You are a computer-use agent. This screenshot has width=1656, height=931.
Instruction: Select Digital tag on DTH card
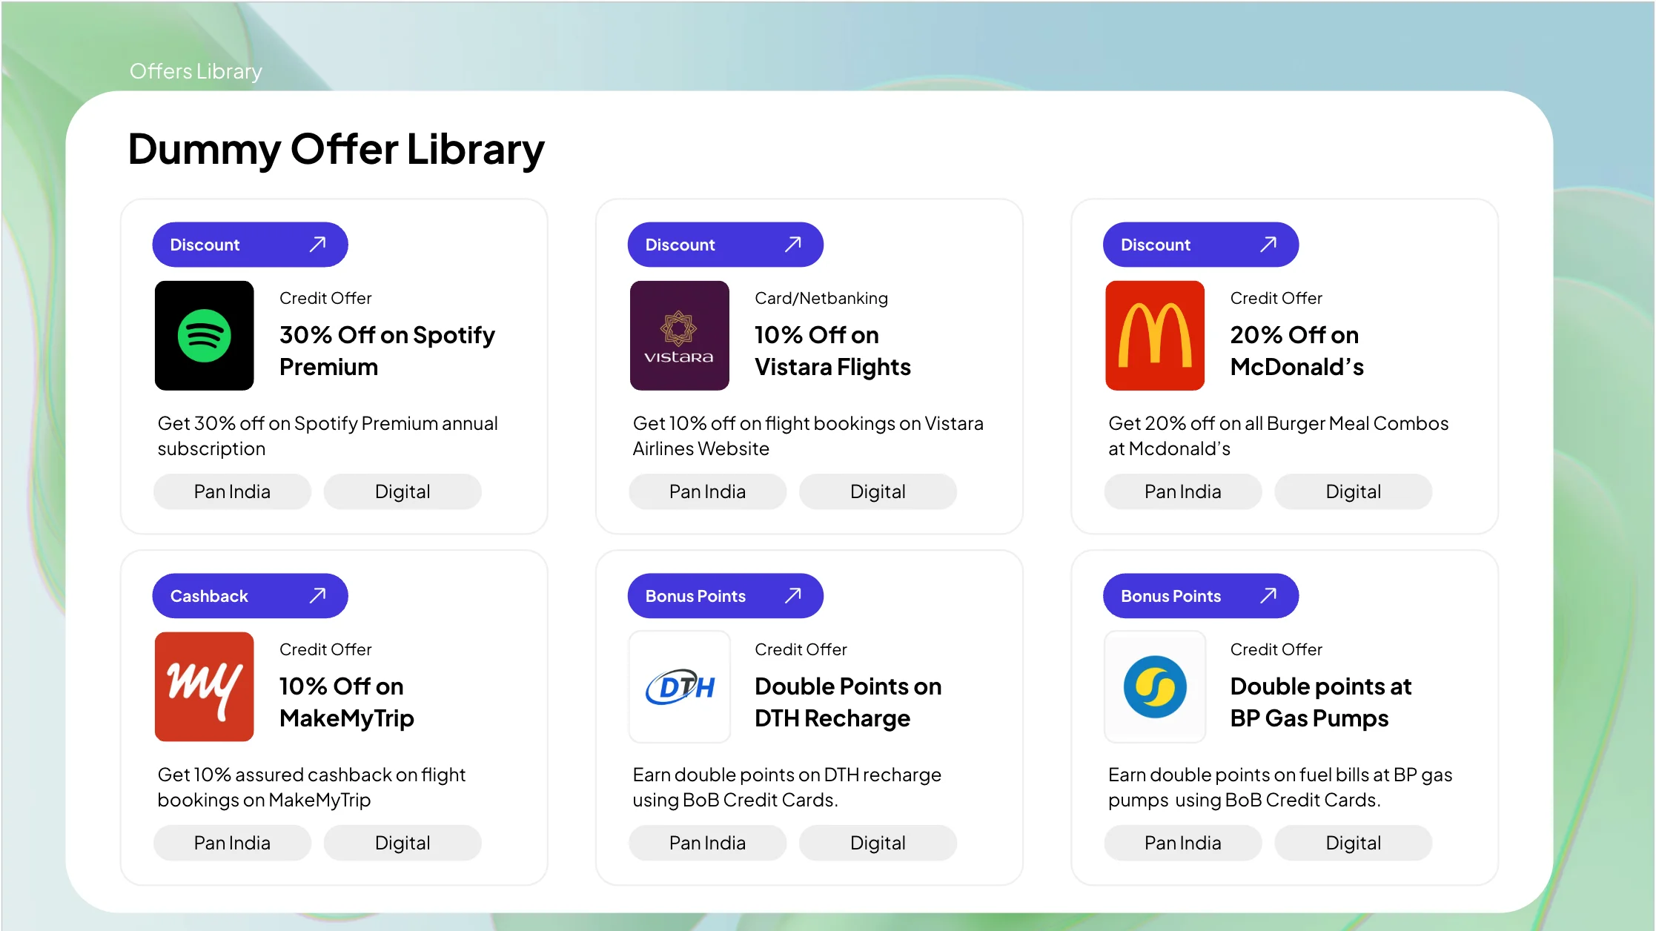click(878, 843)
